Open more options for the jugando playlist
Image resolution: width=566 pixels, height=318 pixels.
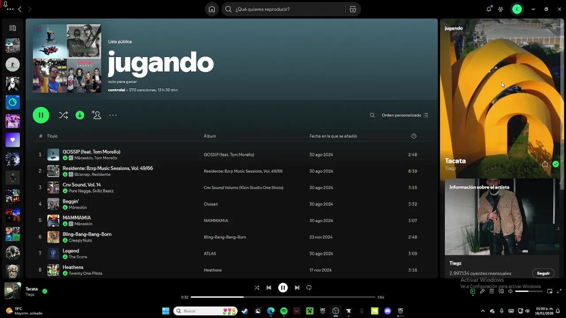113,115
